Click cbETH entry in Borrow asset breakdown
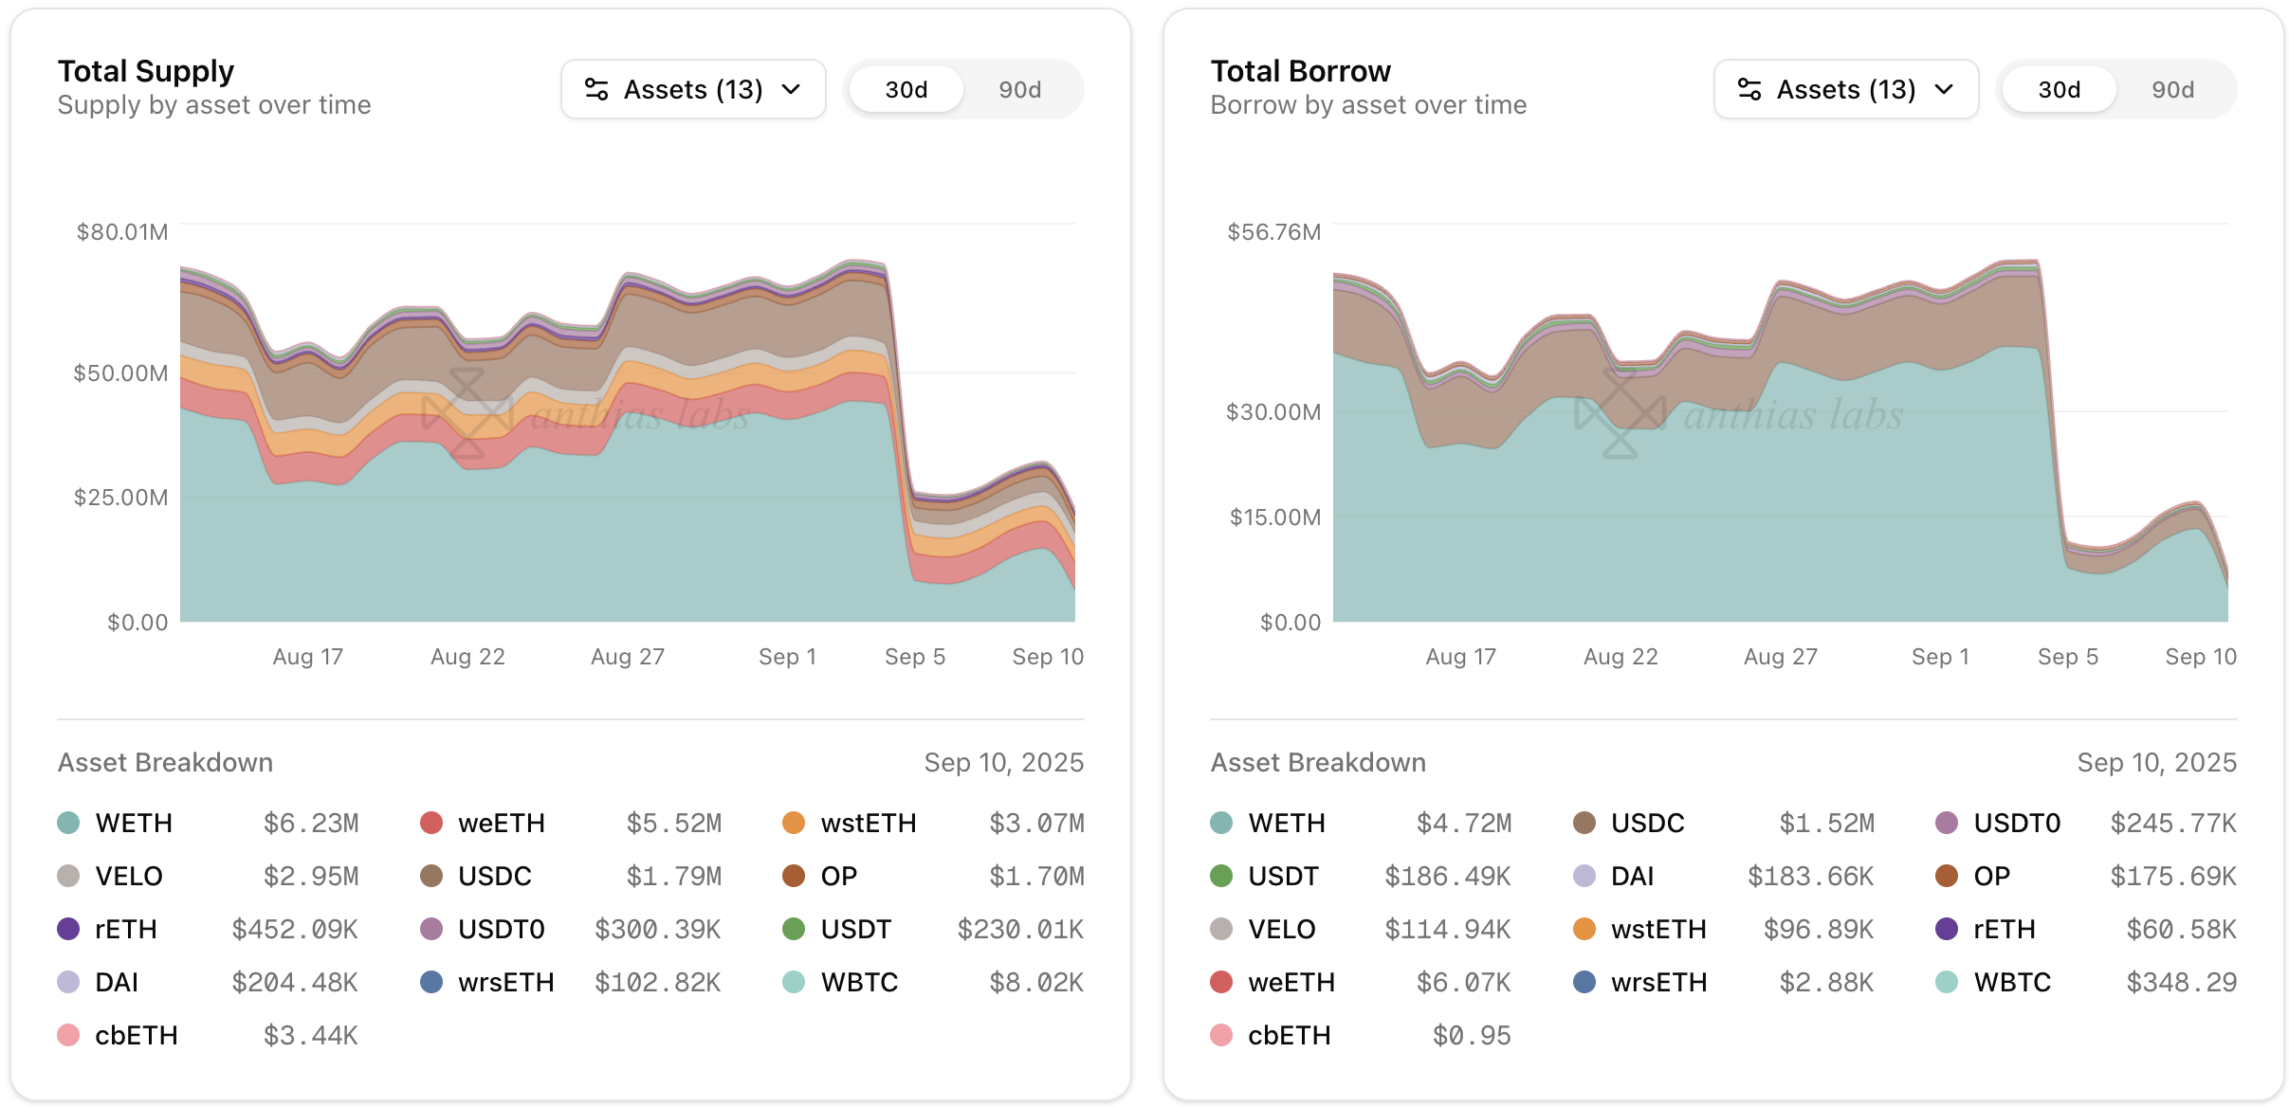This screenshot has height=1107, width=2289. (1289, 1035)
